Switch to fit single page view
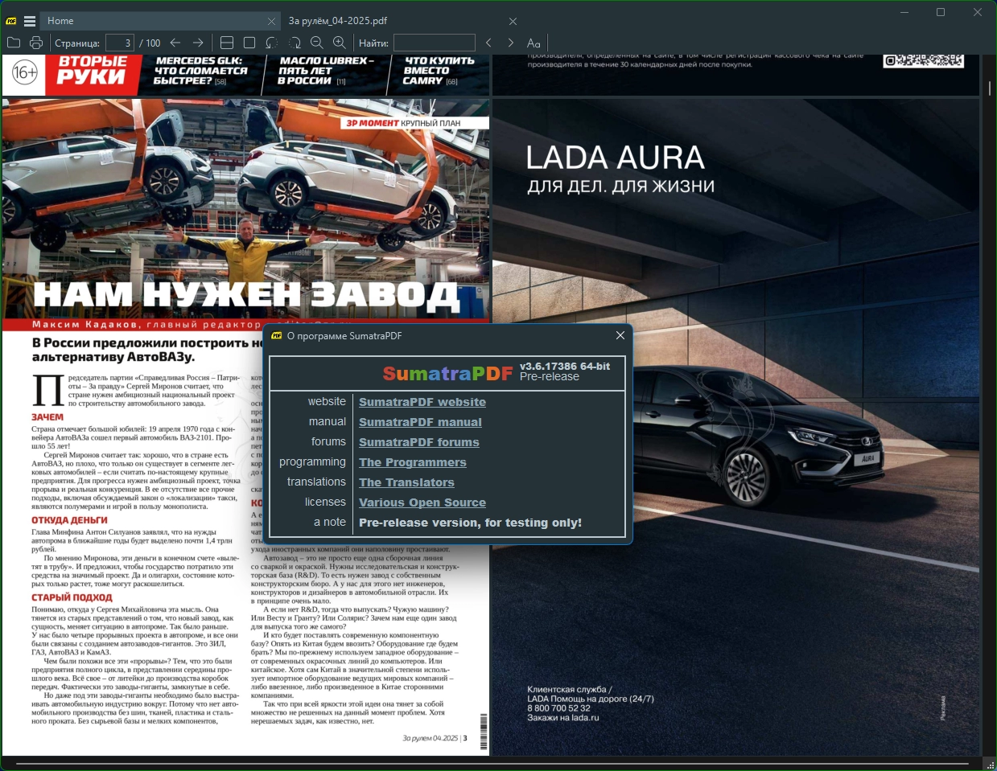The width and height of the screenshot is (997, 771). pyautogui.click(x=249, y=43)
